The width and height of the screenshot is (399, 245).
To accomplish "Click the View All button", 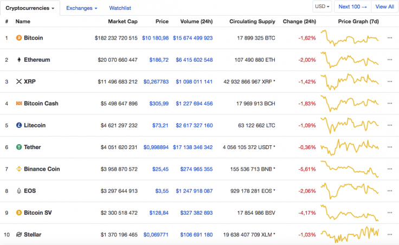I will 384,7.
